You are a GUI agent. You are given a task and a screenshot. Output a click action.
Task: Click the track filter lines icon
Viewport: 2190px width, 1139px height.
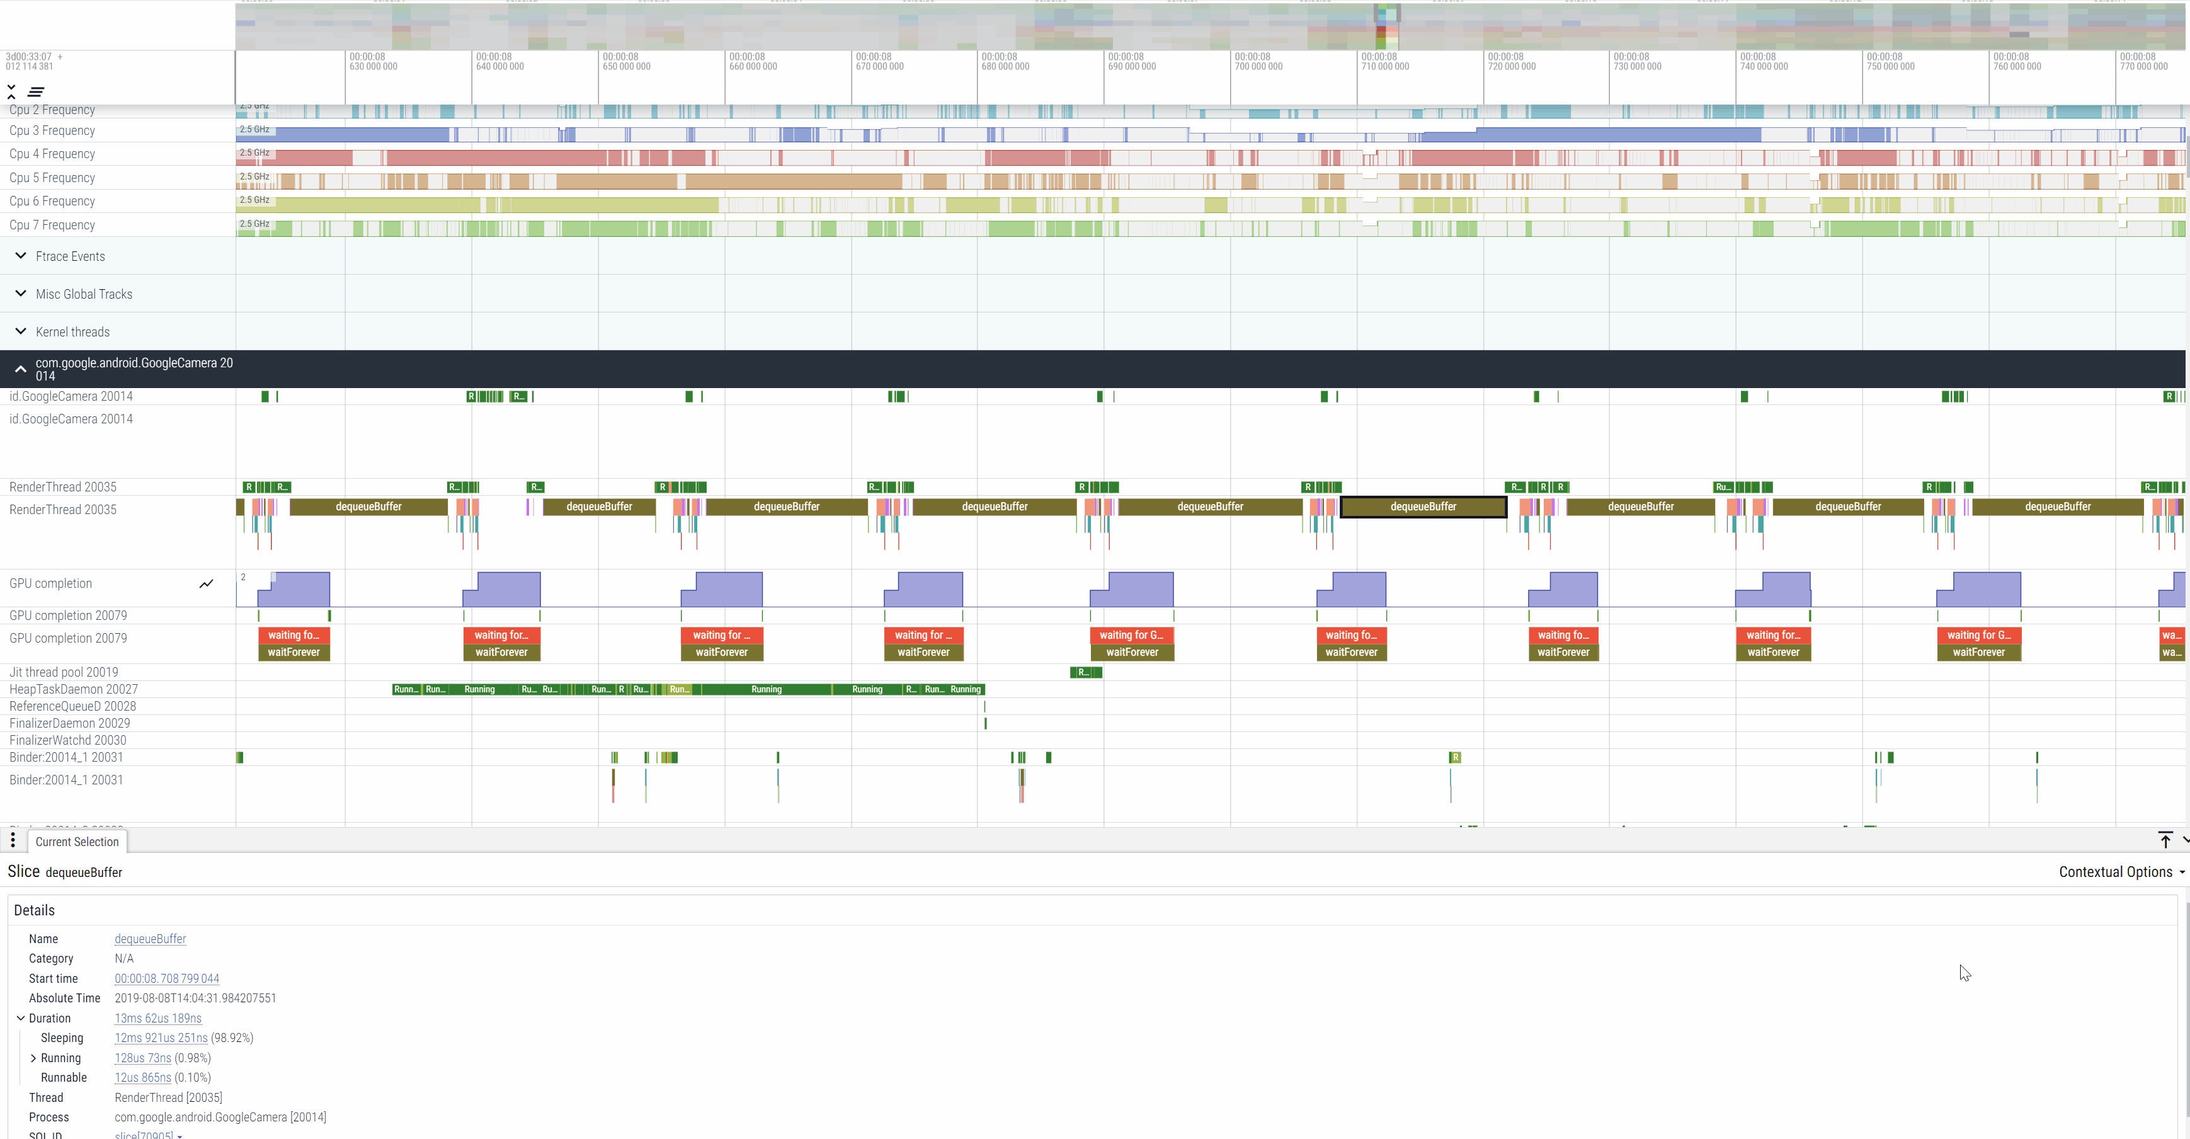(36, 91)
